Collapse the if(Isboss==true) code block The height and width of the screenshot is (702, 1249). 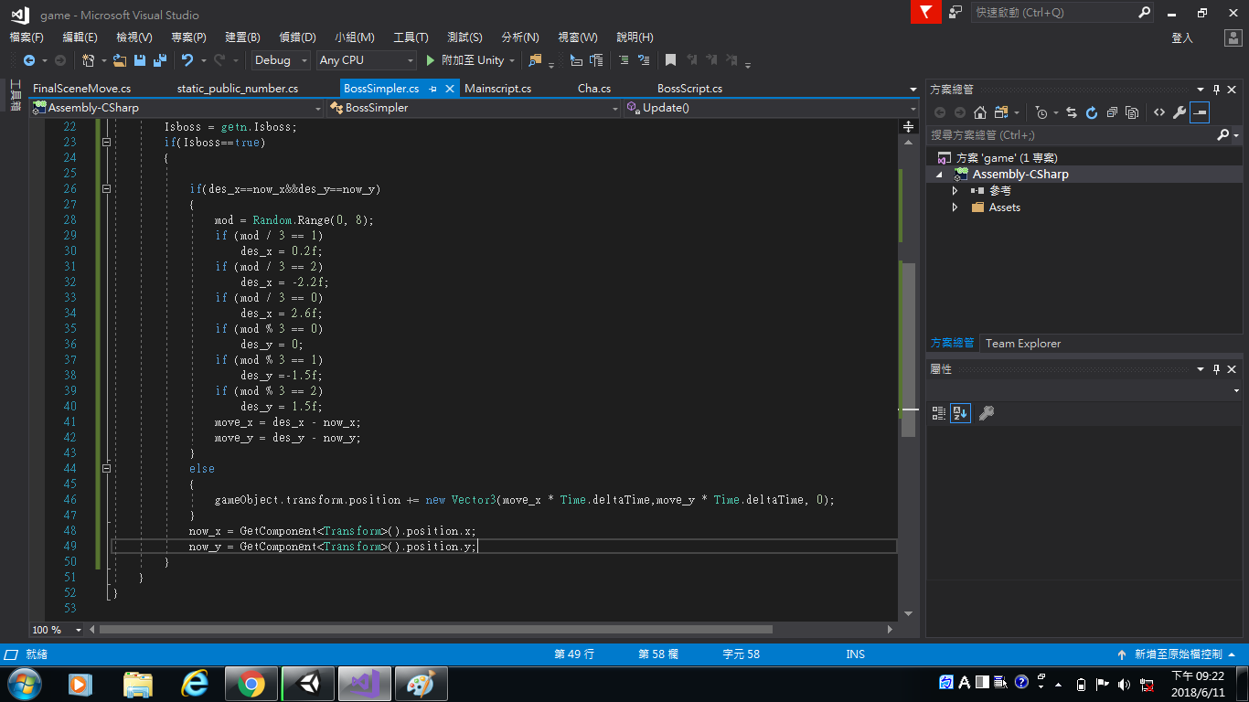coord(106,142)
